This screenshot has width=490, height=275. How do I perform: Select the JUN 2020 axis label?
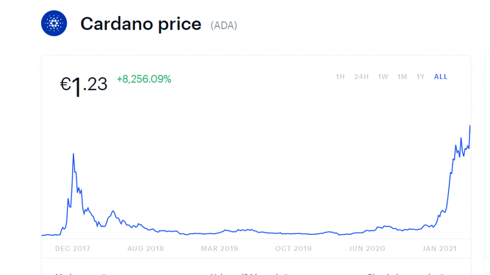(x=367, y=249)
